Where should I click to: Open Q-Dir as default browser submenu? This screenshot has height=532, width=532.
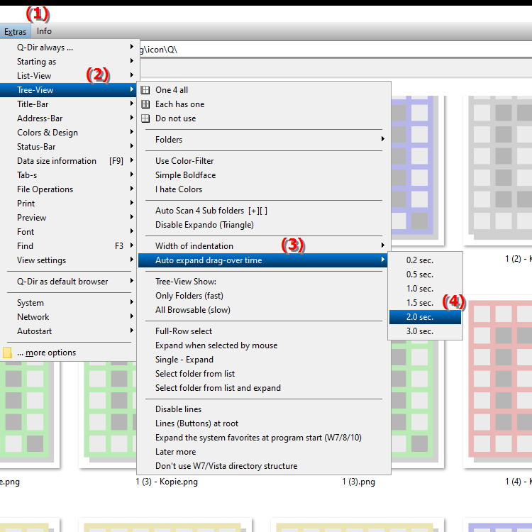pos(69,282)
